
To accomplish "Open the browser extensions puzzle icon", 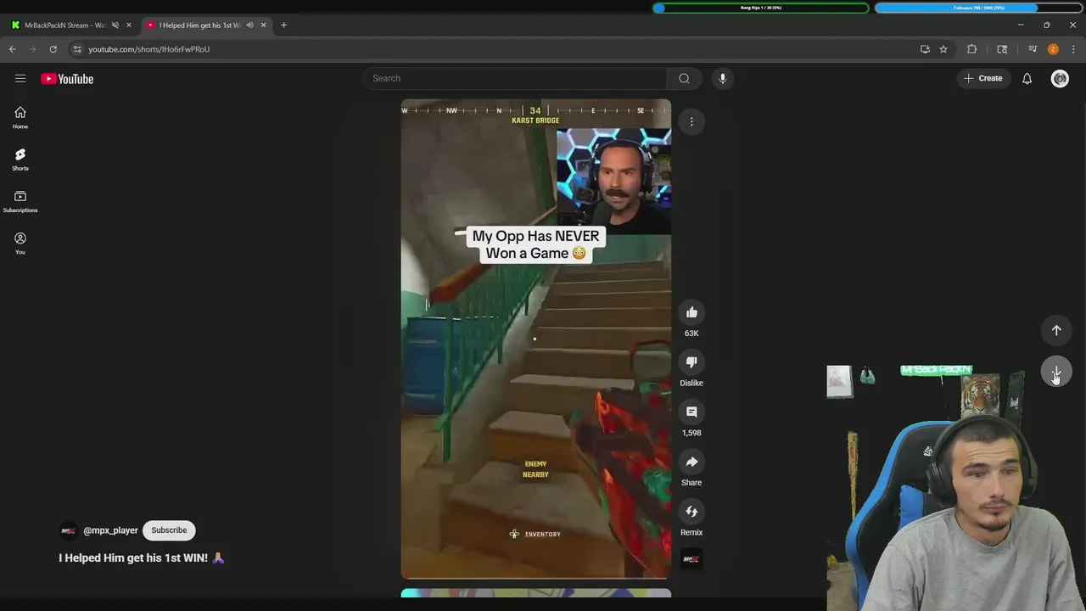I will tap(972, 49).
